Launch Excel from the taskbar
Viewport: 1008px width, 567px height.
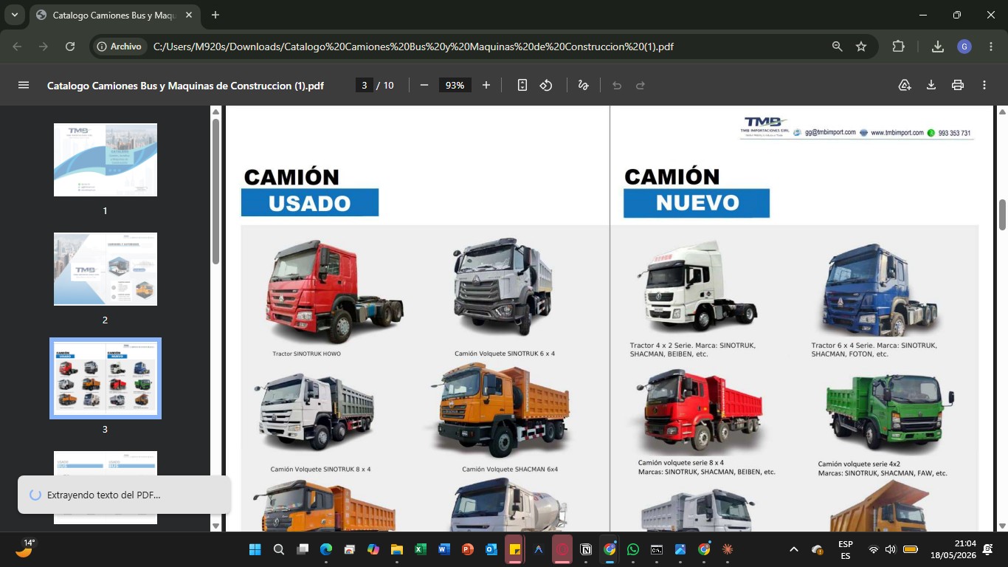coord(421,549)
